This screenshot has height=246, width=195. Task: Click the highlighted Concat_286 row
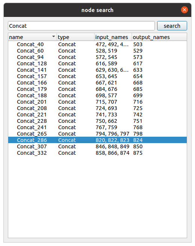tap(97, 140)
